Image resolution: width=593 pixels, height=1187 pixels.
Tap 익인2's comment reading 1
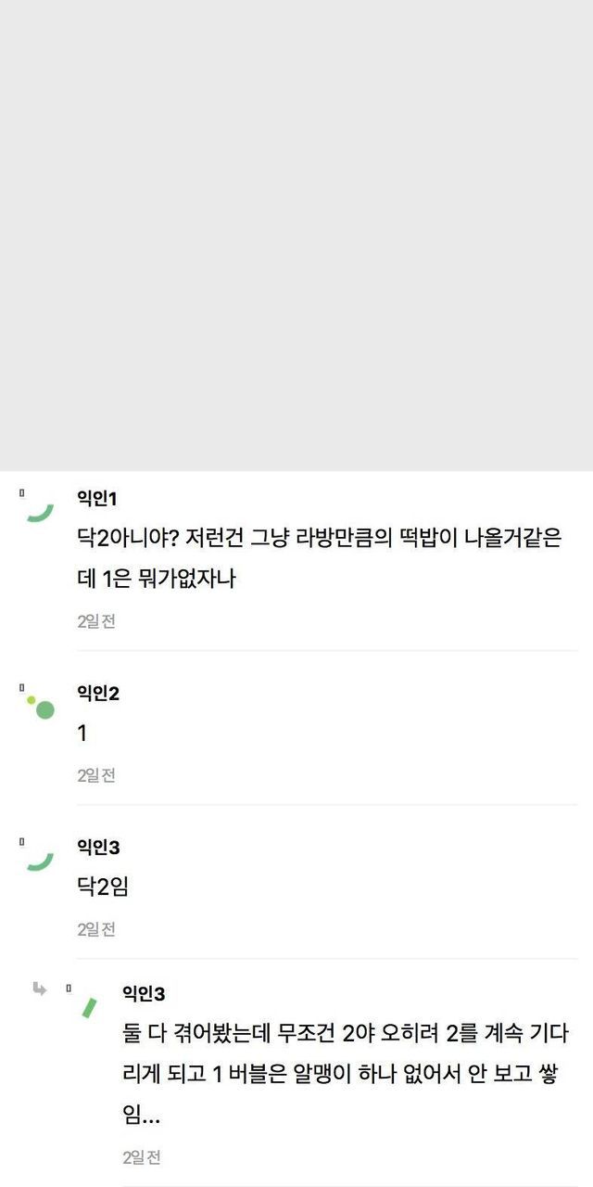point(82,734)
